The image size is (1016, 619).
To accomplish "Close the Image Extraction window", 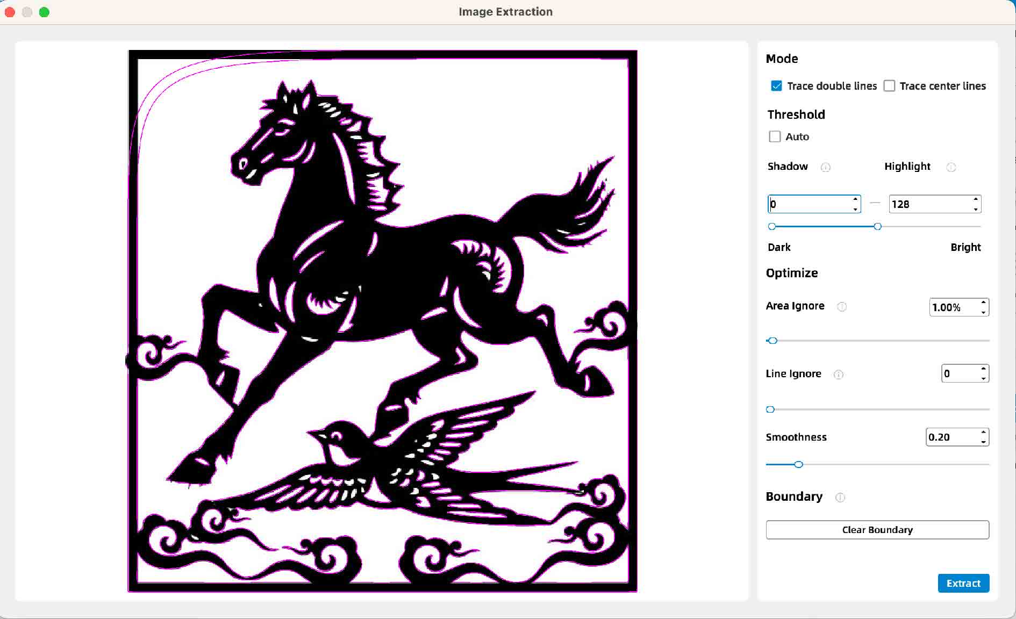I will [x=10, y=12].
